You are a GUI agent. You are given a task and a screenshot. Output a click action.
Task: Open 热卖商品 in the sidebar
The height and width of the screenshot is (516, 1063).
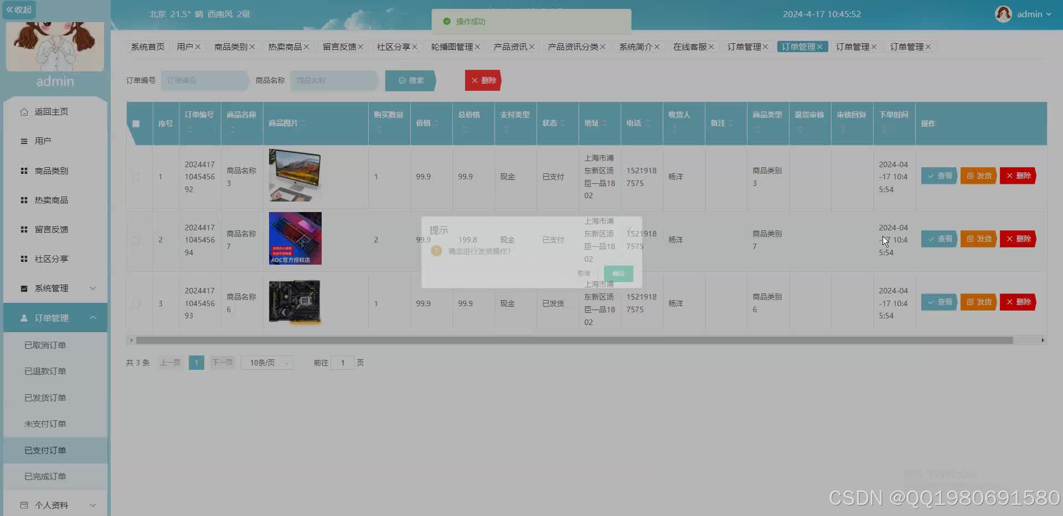(x=51, y=200)
